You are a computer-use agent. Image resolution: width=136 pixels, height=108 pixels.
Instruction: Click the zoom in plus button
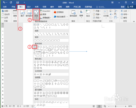click(x=126, y=106)
